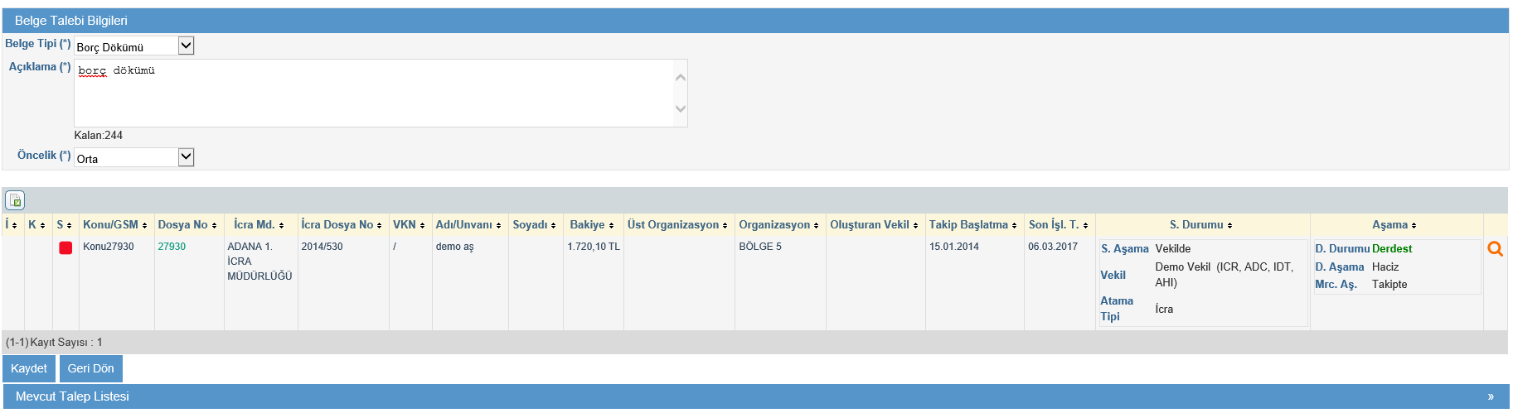Click the Geri Dön button
The height and width of the screenshot is (413, 1513).
point(91,368)
